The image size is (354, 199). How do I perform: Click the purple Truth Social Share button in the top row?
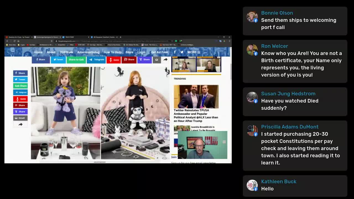point(144,59)
